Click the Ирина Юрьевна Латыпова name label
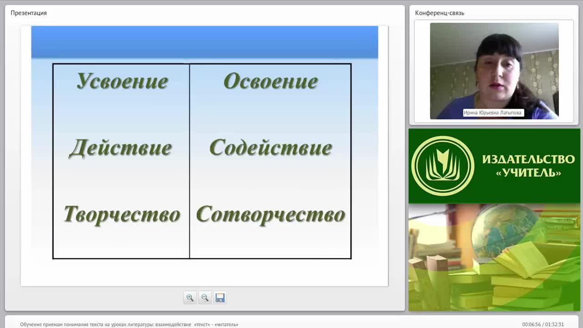This screenshot has height=328, width=583. (x=493, y=113)
